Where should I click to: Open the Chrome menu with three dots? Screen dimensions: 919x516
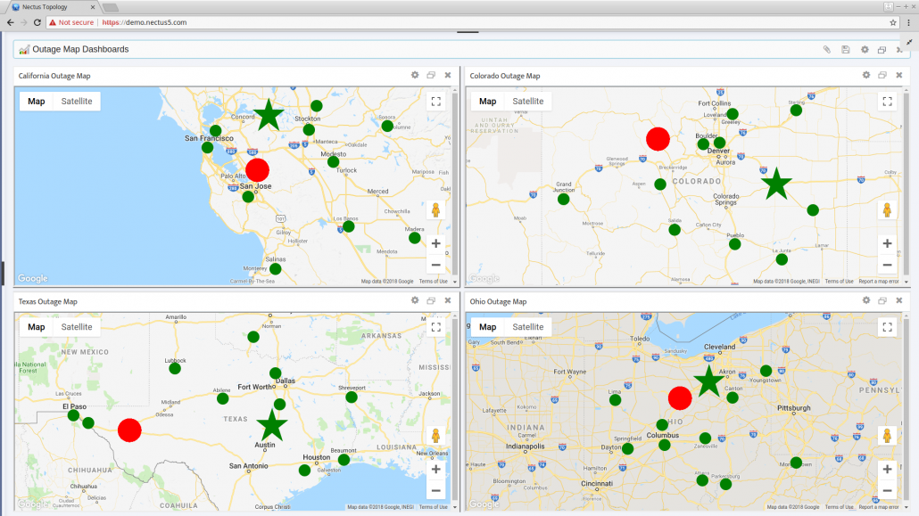click(907, 24)
